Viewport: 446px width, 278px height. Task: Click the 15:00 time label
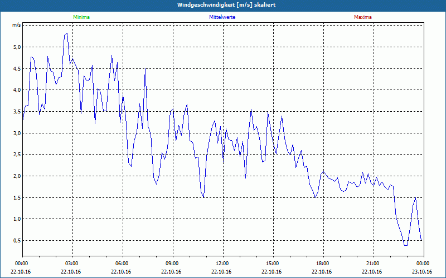272,264
